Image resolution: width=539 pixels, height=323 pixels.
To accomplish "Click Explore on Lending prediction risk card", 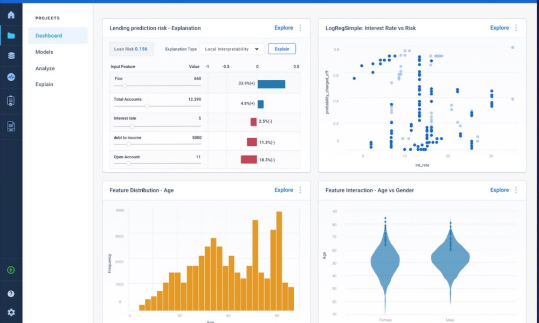I will tap(284, 28).
